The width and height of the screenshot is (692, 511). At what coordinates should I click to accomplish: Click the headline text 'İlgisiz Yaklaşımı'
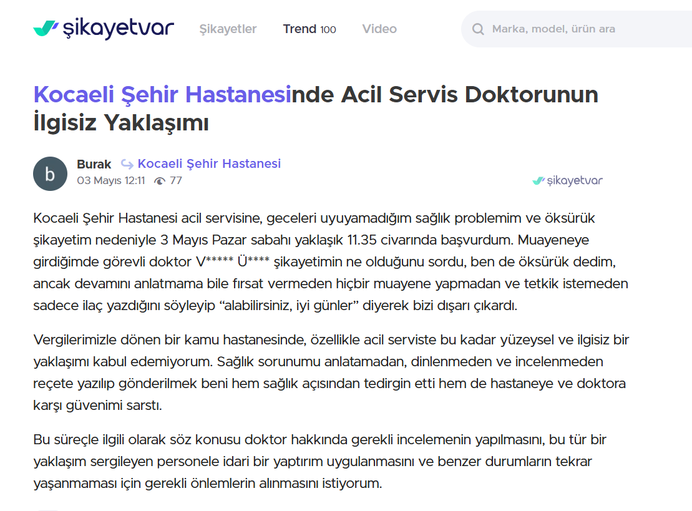click(121, 122)
